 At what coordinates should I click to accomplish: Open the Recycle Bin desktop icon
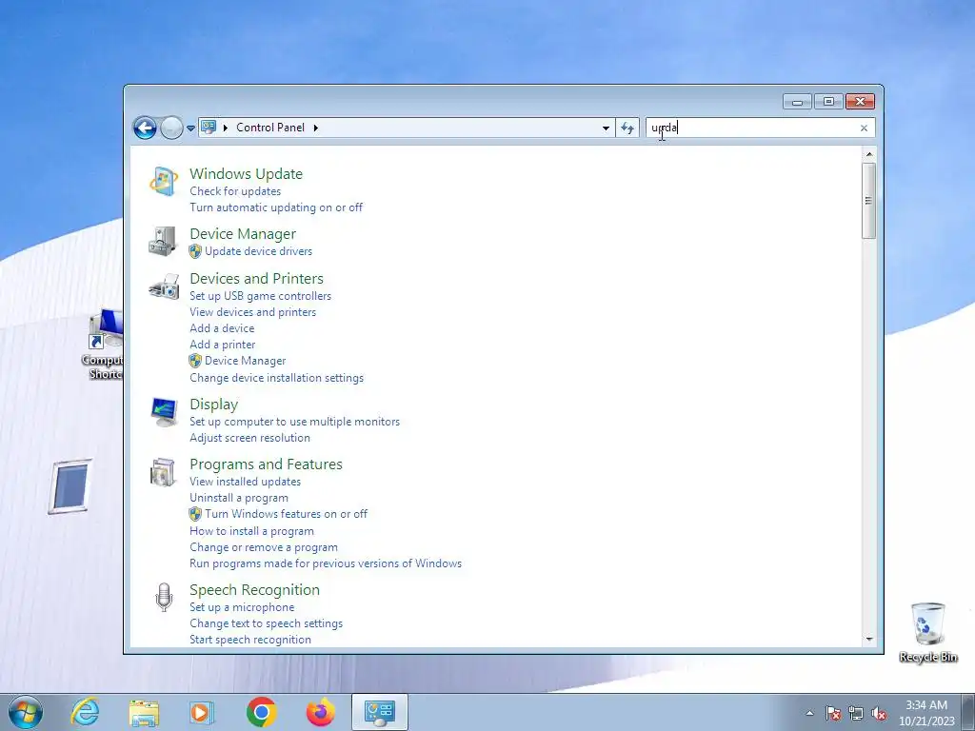(927, 632)
